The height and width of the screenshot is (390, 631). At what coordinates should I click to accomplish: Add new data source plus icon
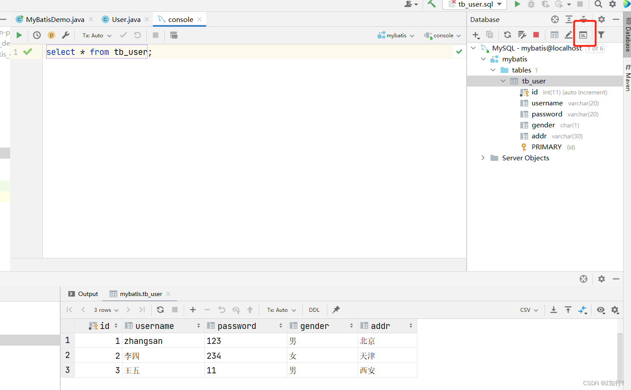[x=476, y=35]
